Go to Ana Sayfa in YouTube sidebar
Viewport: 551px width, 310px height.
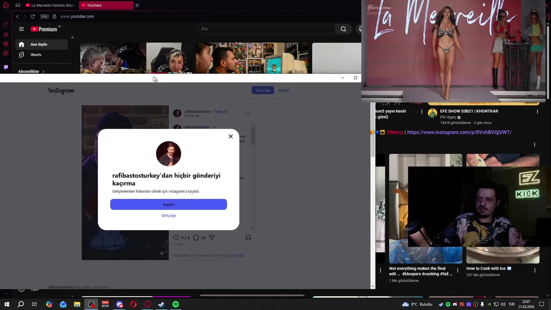click(x=41, y=44)
